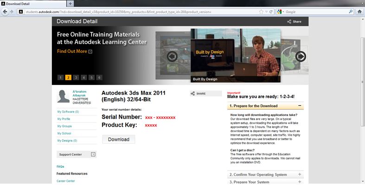Click the Autodesk site icon in address bar
Image resolution: width=365 pixels, height=185 pixels.
click(21, 12)
